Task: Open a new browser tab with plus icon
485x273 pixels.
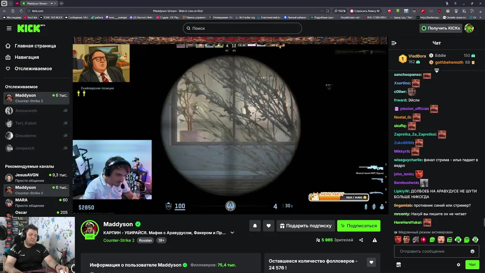Action: coord(61,3)
